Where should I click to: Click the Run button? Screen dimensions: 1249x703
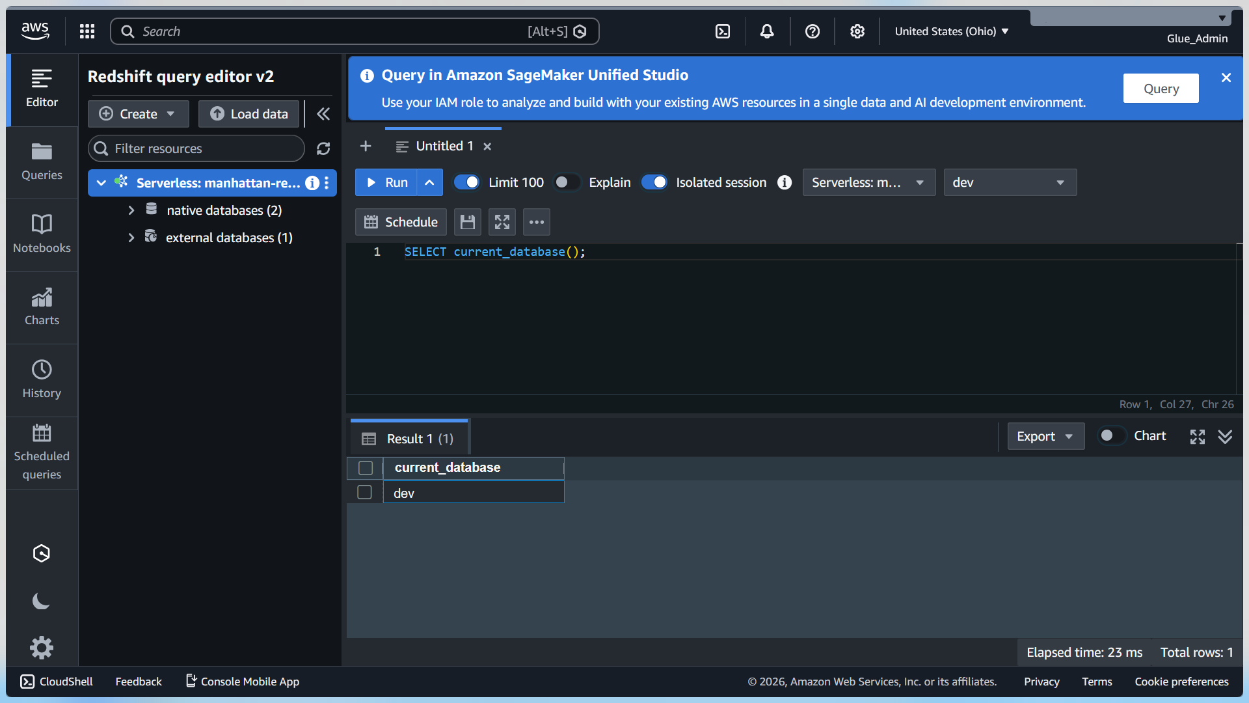coord(386,182)
